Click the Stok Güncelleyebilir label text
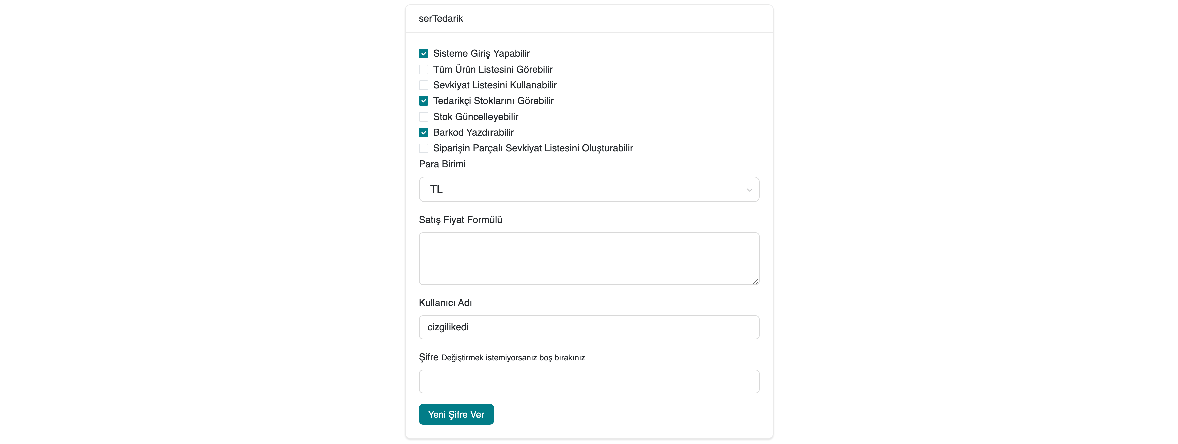The width and height of the screenshot is (1178, 444). (475, 117)
